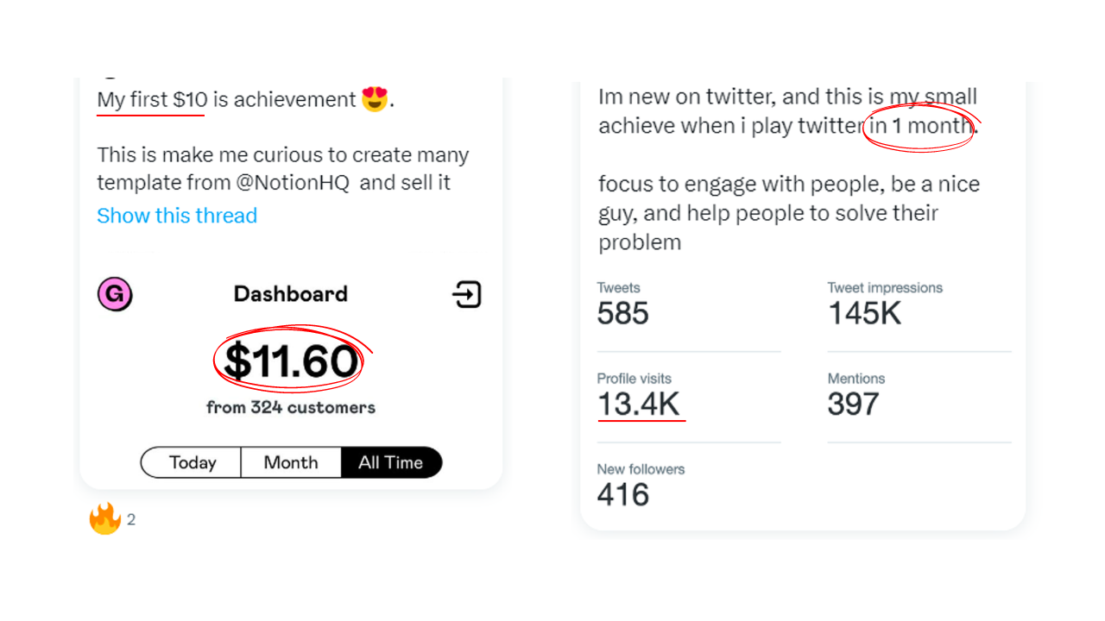Click the circled 'in 1 month' text

click(920, 126)
